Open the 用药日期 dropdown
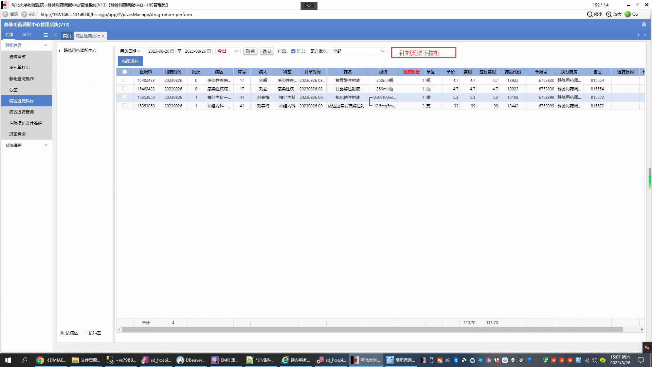Screen dimensions: 652x367 130,51
